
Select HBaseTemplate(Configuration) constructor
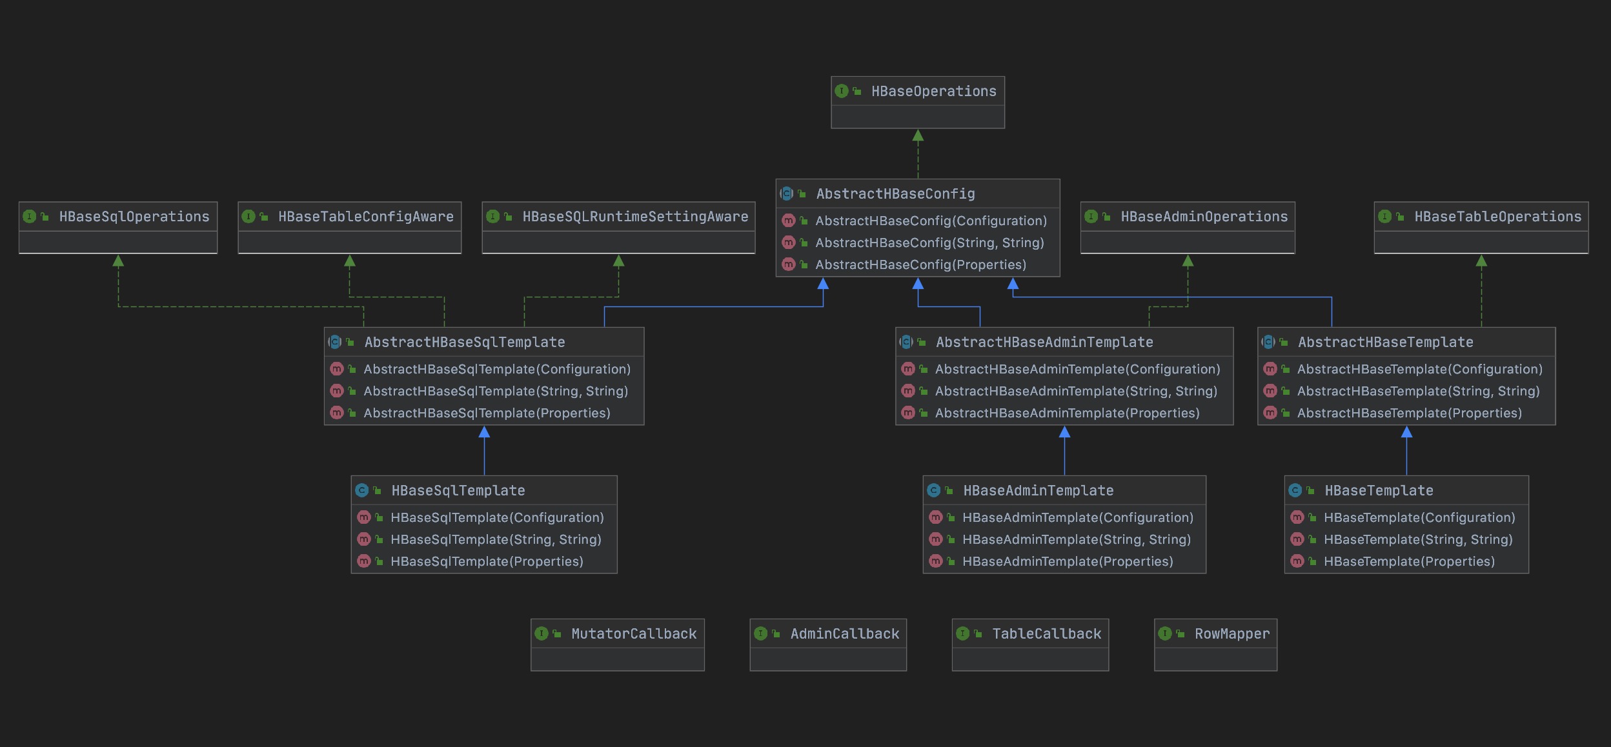click(1419, 517)
